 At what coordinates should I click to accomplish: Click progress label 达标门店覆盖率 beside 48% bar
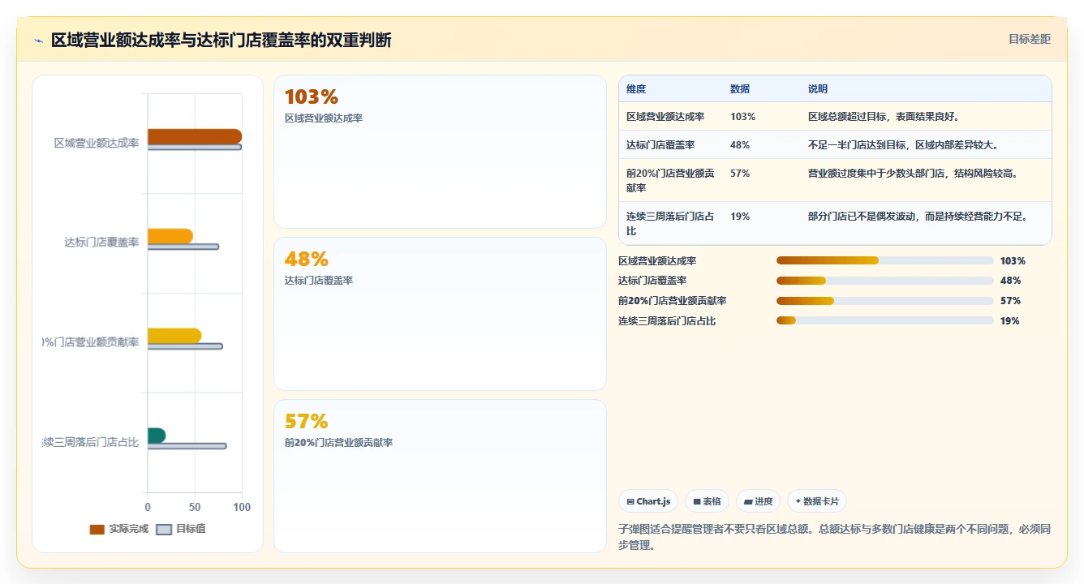coord(652,281)
